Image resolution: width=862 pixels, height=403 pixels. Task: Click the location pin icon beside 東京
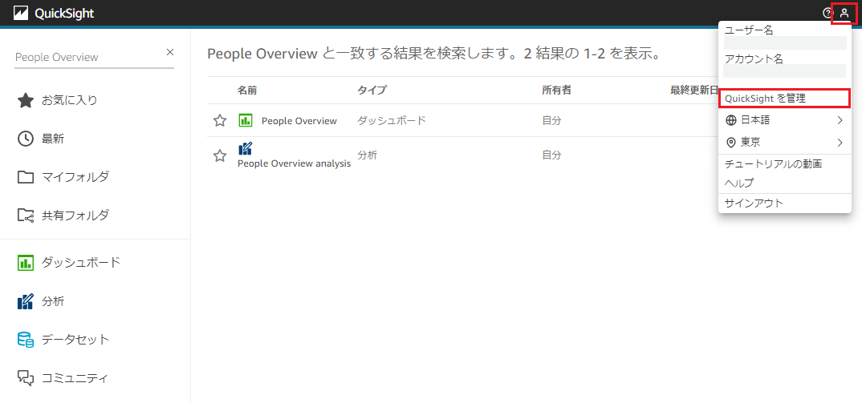tap(730, 143)
